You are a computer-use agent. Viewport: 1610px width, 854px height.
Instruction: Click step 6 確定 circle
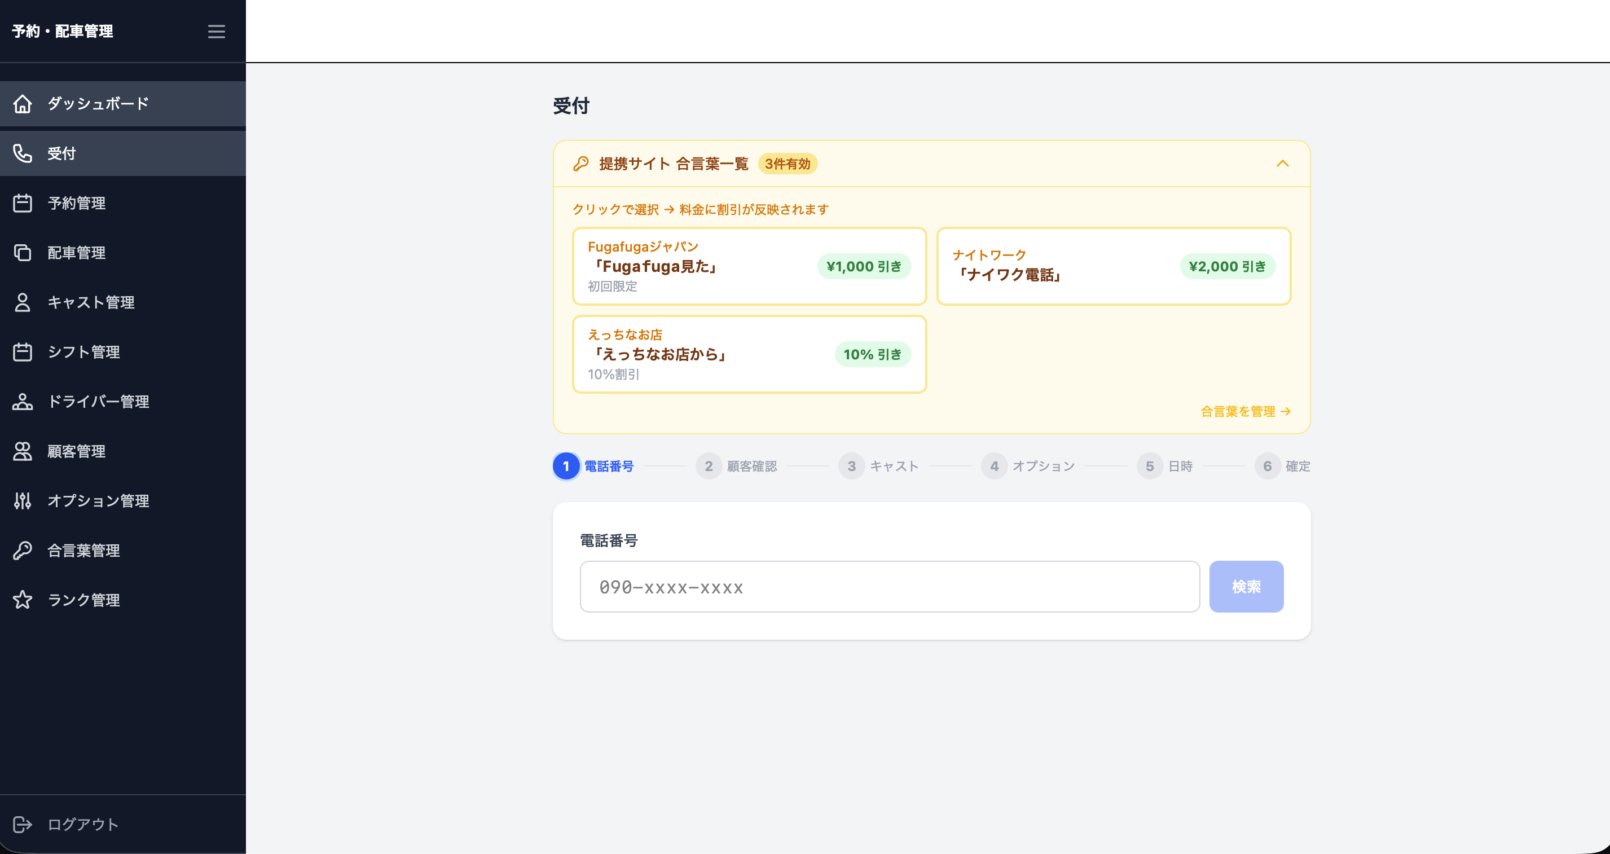tap(1268, 466)
